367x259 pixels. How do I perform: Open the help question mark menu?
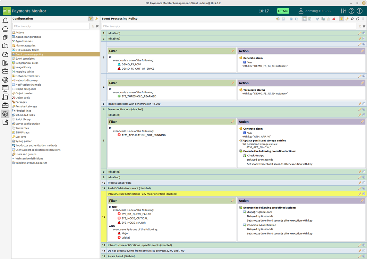pyautogui.click(x=351, y=11)
